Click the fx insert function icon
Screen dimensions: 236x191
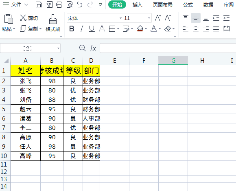[x=93, y=48]
